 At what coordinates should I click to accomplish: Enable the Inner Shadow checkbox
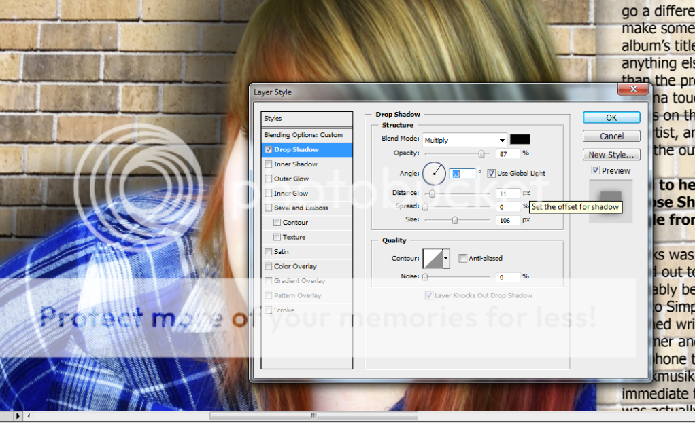(x=269, y=164)
